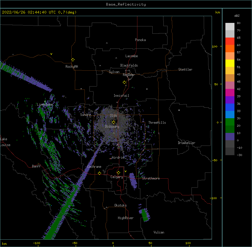Click the yellow diamond marker above Calgary label
This screenshot has width=252, height=247.
(118, 173)
